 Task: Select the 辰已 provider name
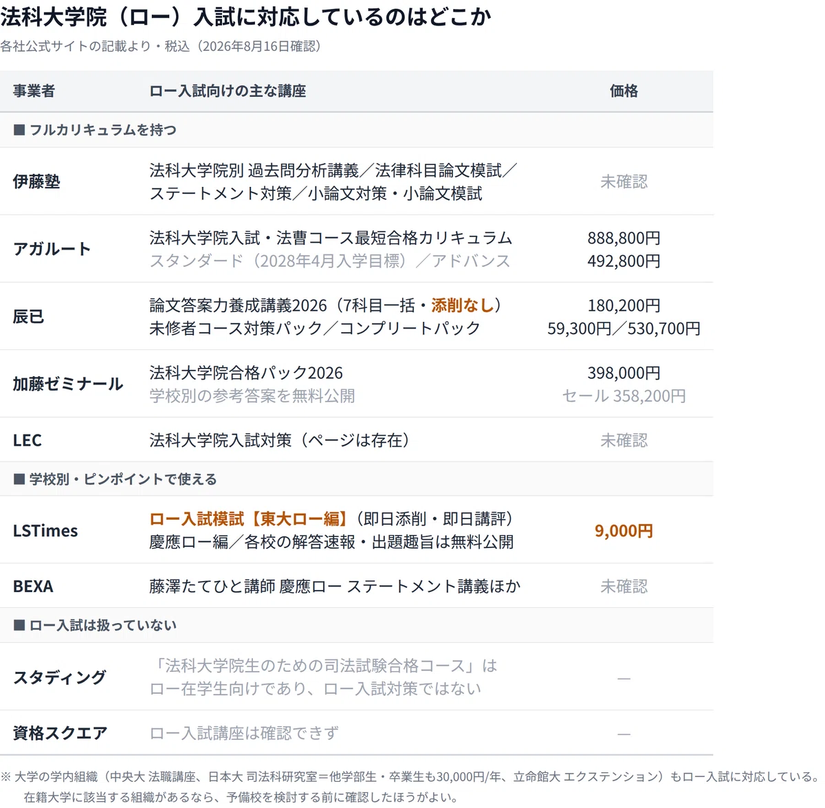tap(28, 316)
